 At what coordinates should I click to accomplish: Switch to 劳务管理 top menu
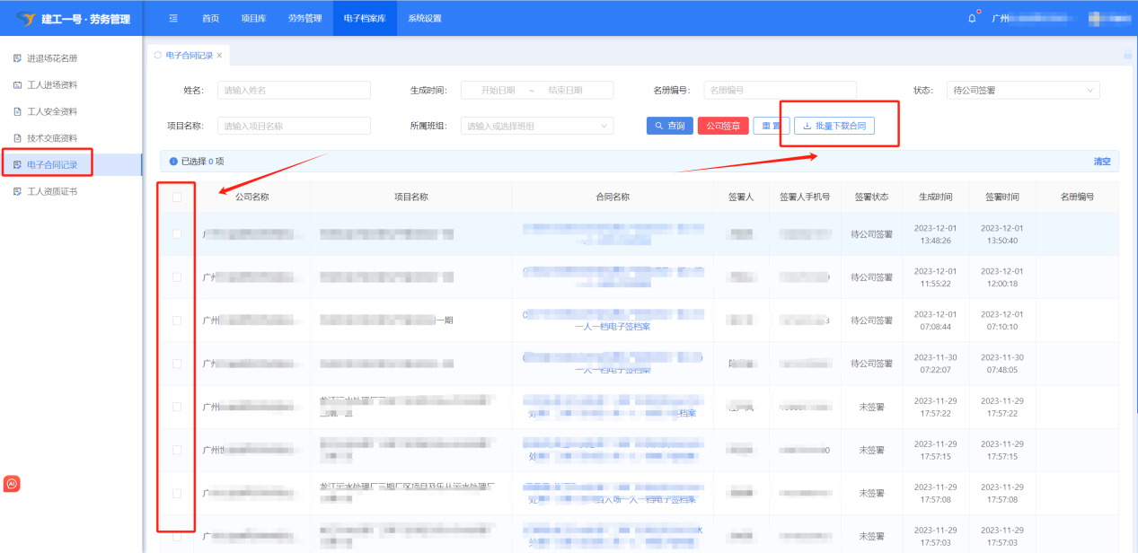click(x=304, y=18)
